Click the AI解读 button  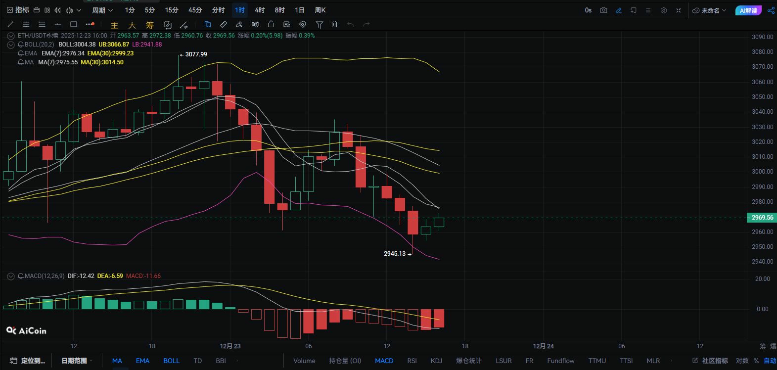(748, 10)
